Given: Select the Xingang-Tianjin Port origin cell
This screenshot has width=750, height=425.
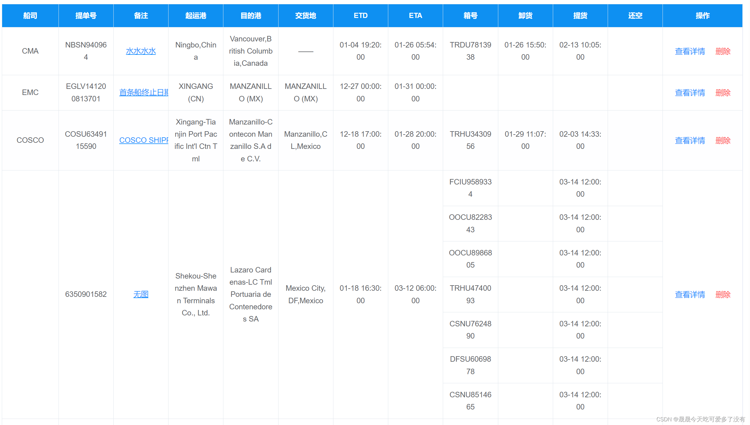Looking at the screenshot, I should [x=196, y=140].
